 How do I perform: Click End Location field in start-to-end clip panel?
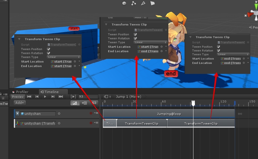coord(148,51)
